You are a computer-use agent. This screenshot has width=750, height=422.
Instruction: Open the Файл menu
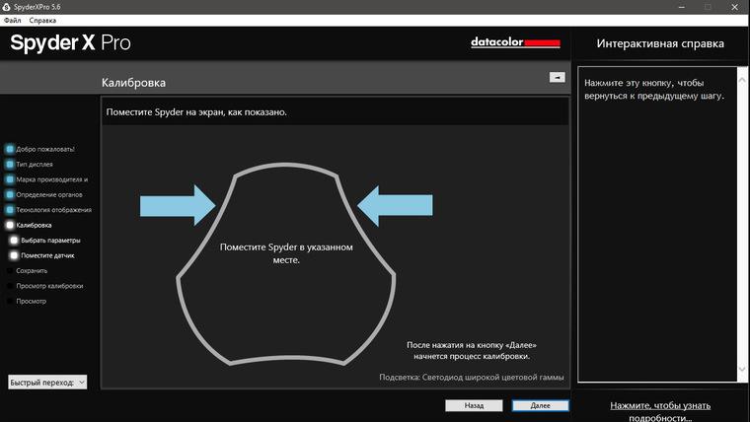coord(12,20)
